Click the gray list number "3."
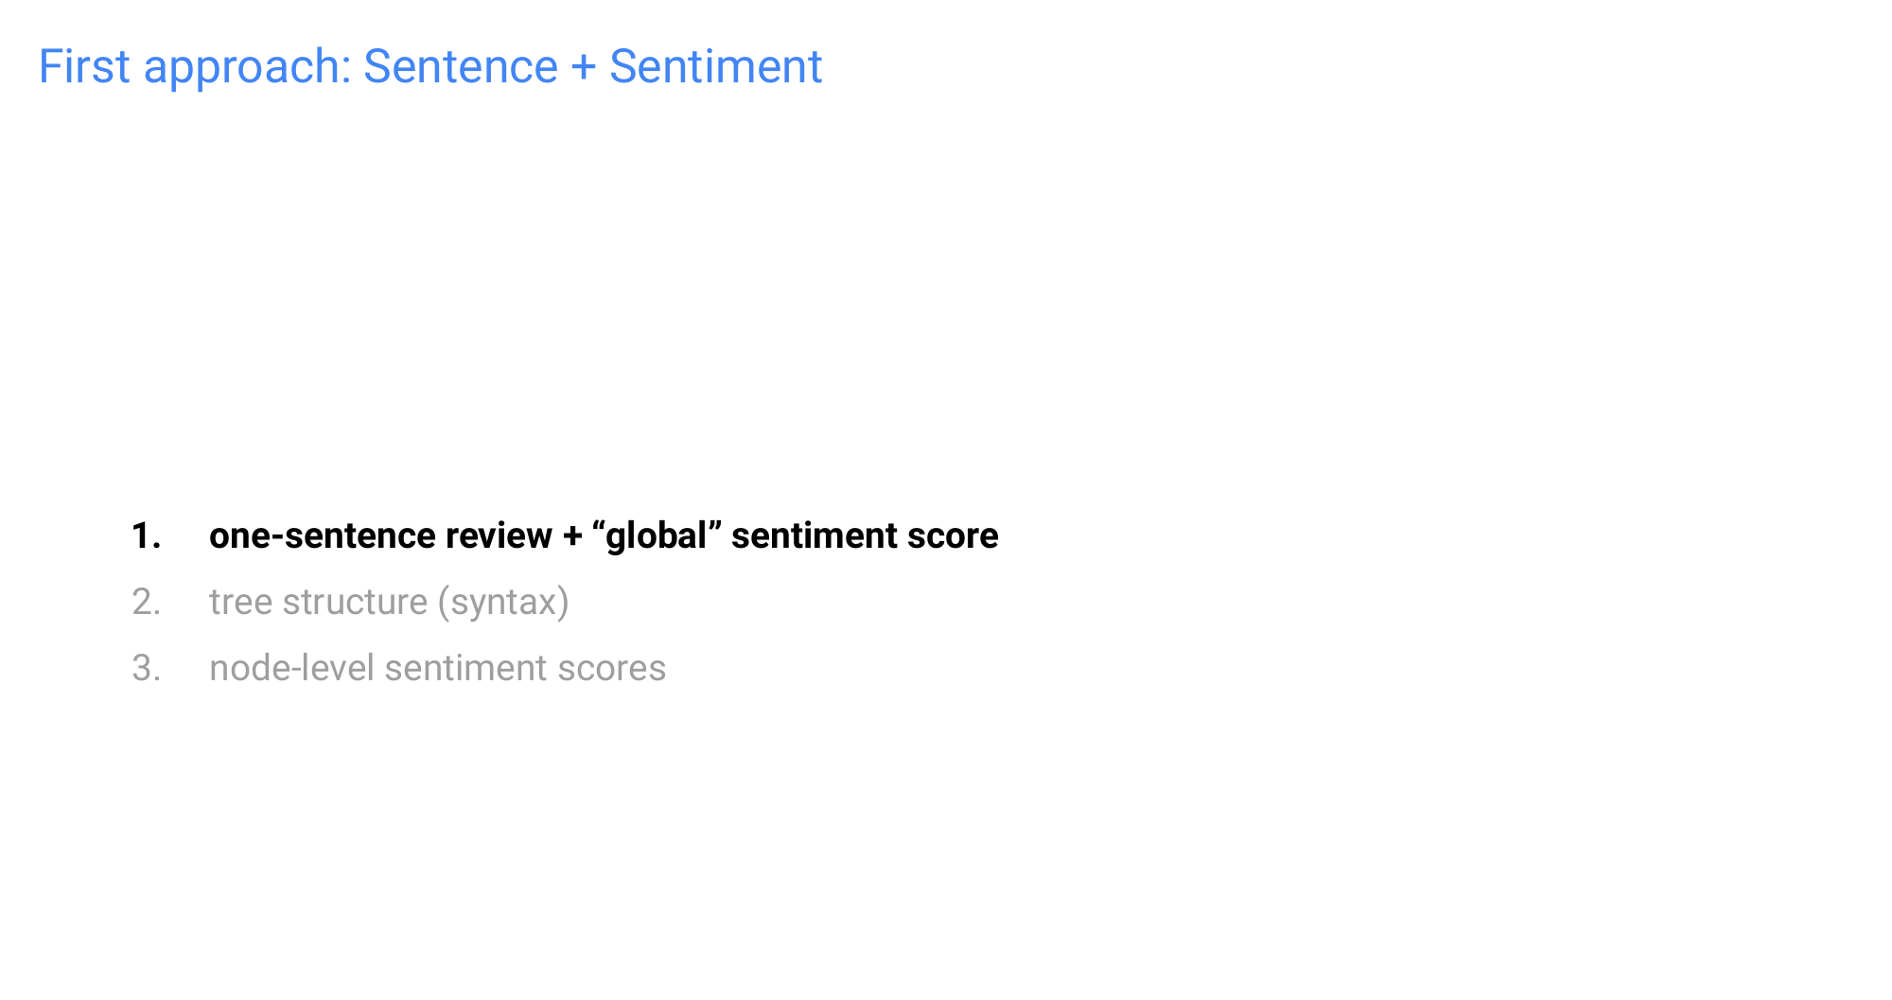Viewport: 1892px width, 1000px height. pos(147,669)
